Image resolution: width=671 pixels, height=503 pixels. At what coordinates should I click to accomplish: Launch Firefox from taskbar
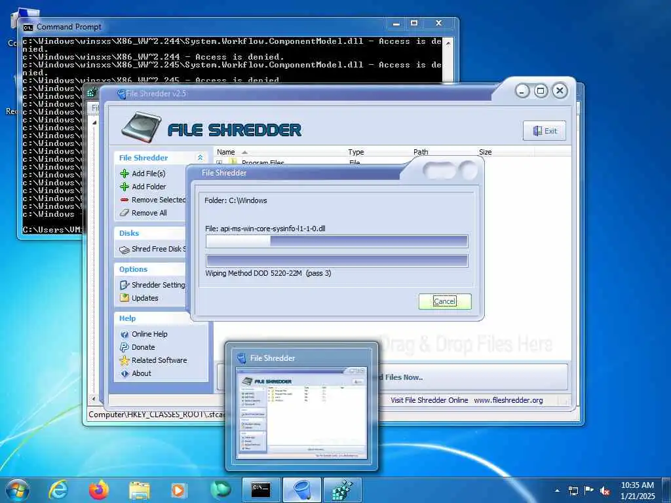[x=99, y=490]
